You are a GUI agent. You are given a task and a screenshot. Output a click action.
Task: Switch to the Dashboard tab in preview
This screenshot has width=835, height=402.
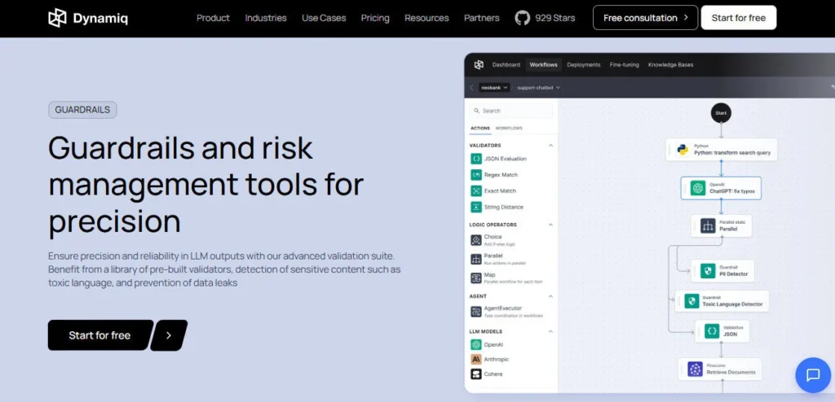coord(506,65)
